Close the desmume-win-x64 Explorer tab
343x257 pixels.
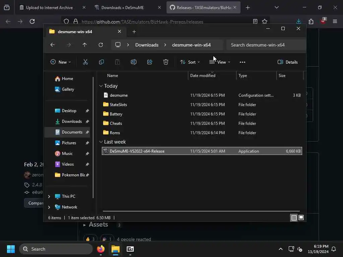tap(120, 31)
